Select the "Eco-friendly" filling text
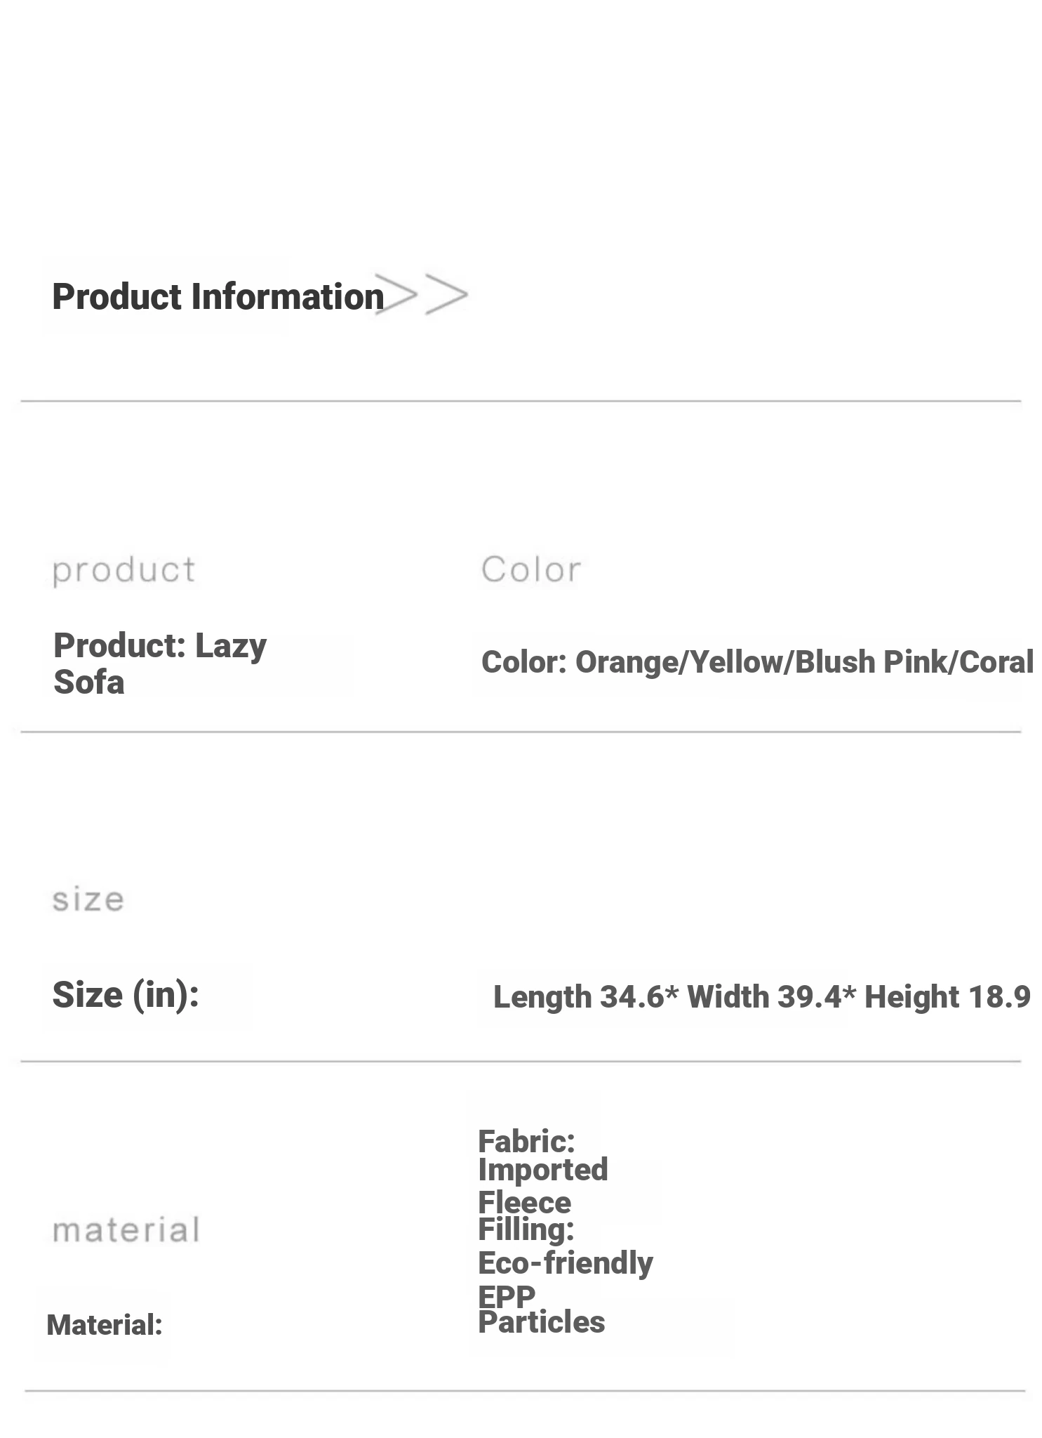This screenshot has height=1438, width=1042. pos(566,1262)
